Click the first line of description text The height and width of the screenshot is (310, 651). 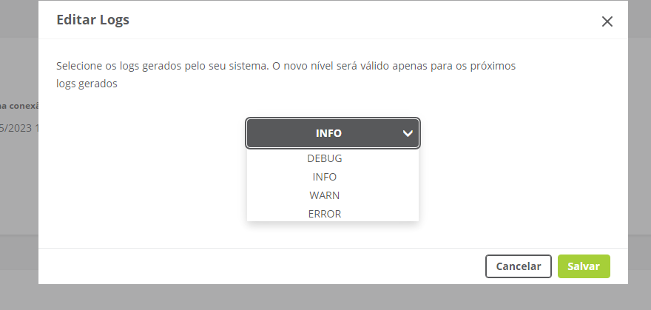[x=286, y=66]
